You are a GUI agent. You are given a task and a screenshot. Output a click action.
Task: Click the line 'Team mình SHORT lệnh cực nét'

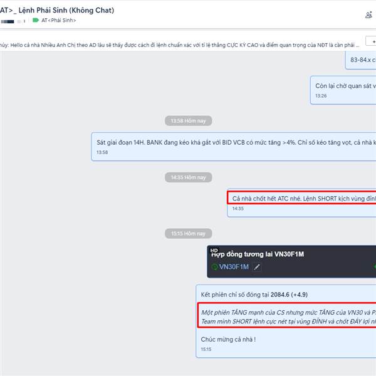click(288, 321)
